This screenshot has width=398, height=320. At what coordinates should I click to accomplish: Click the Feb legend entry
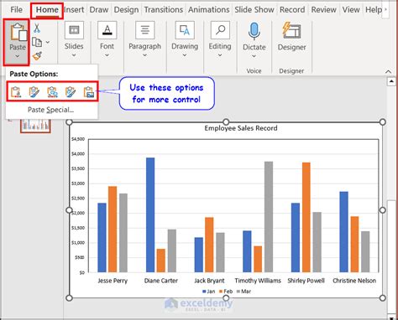(226, 292)
